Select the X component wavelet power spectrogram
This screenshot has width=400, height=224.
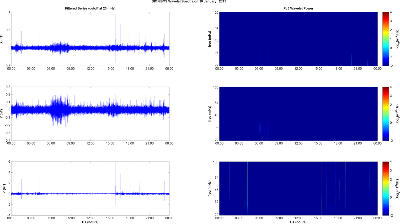298,39
